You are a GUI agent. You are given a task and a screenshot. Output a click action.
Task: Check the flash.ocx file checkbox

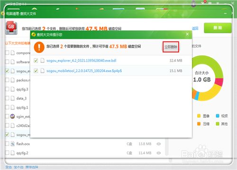tap(7, 144)
